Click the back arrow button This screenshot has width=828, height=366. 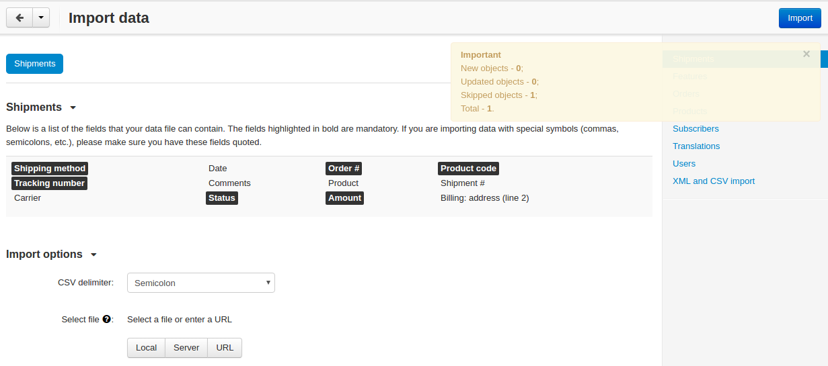[19, 18]
